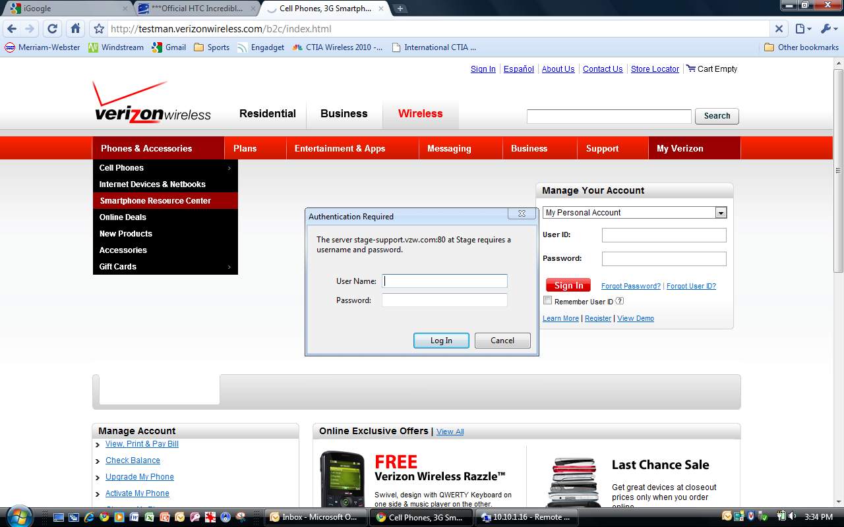Select the Business tab beside Residential
The width and height of the screenshot is (844, 527).
coord(344,114)
